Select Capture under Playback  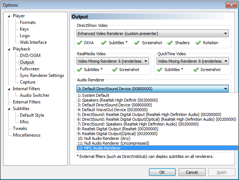point(28,82)
